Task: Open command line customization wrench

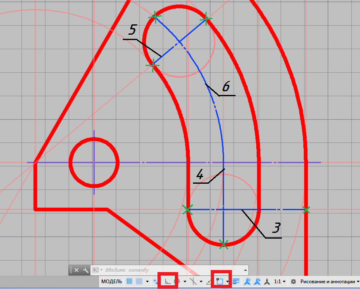Action: click(86, 270)
